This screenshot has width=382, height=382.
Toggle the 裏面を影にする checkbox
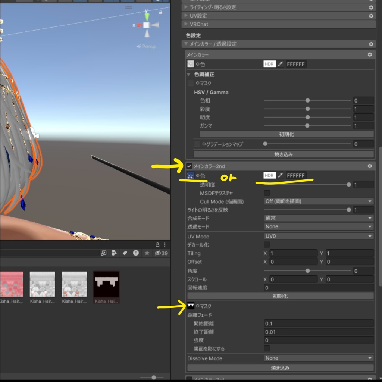[267, 348]
